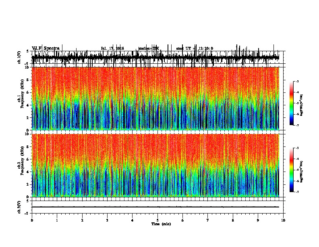Click the "start UT = 12:20:0" label

195,48
